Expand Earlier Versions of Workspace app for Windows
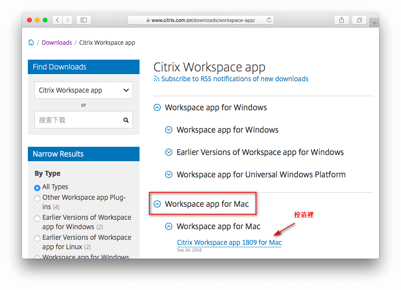Viewport: 401px width, 290px height. pyautogui.click(x=169, y=152)
